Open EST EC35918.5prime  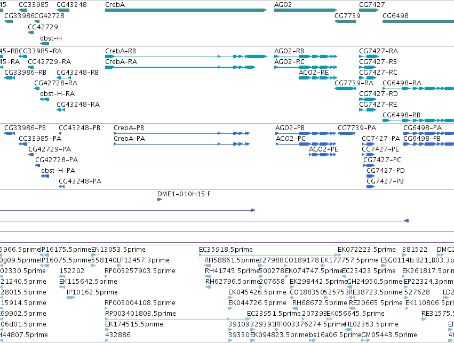(270, 255)
